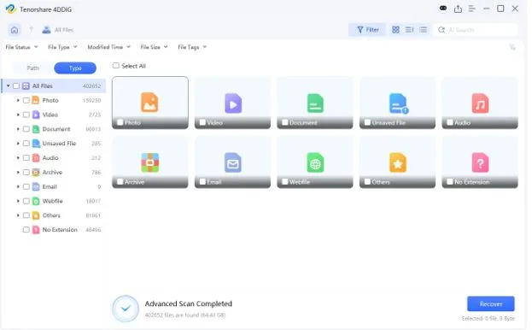Open the Email category tile
The image size is (532, 330).
tap(232, 162)
